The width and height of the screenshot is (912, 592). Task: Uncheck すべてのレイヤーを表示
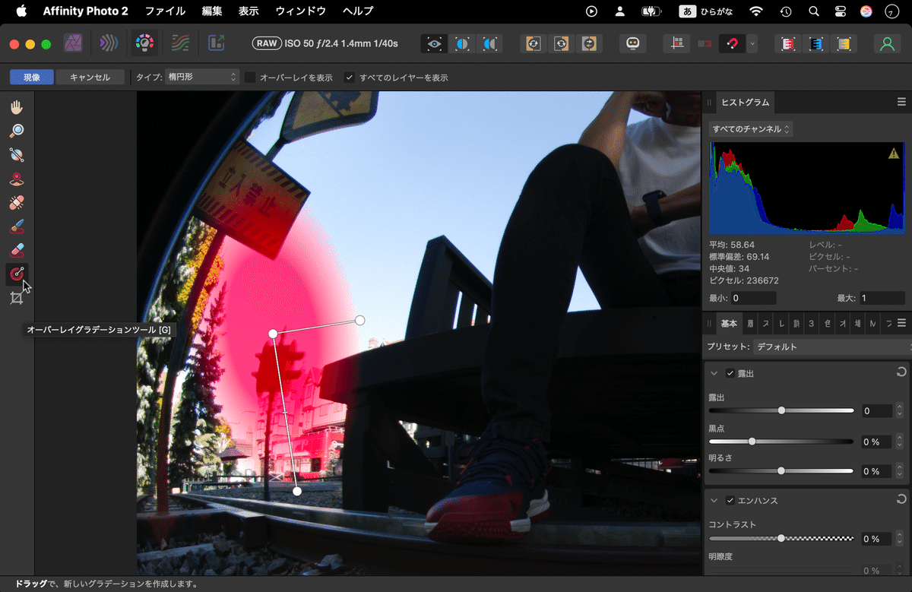[x=349, y=77]
